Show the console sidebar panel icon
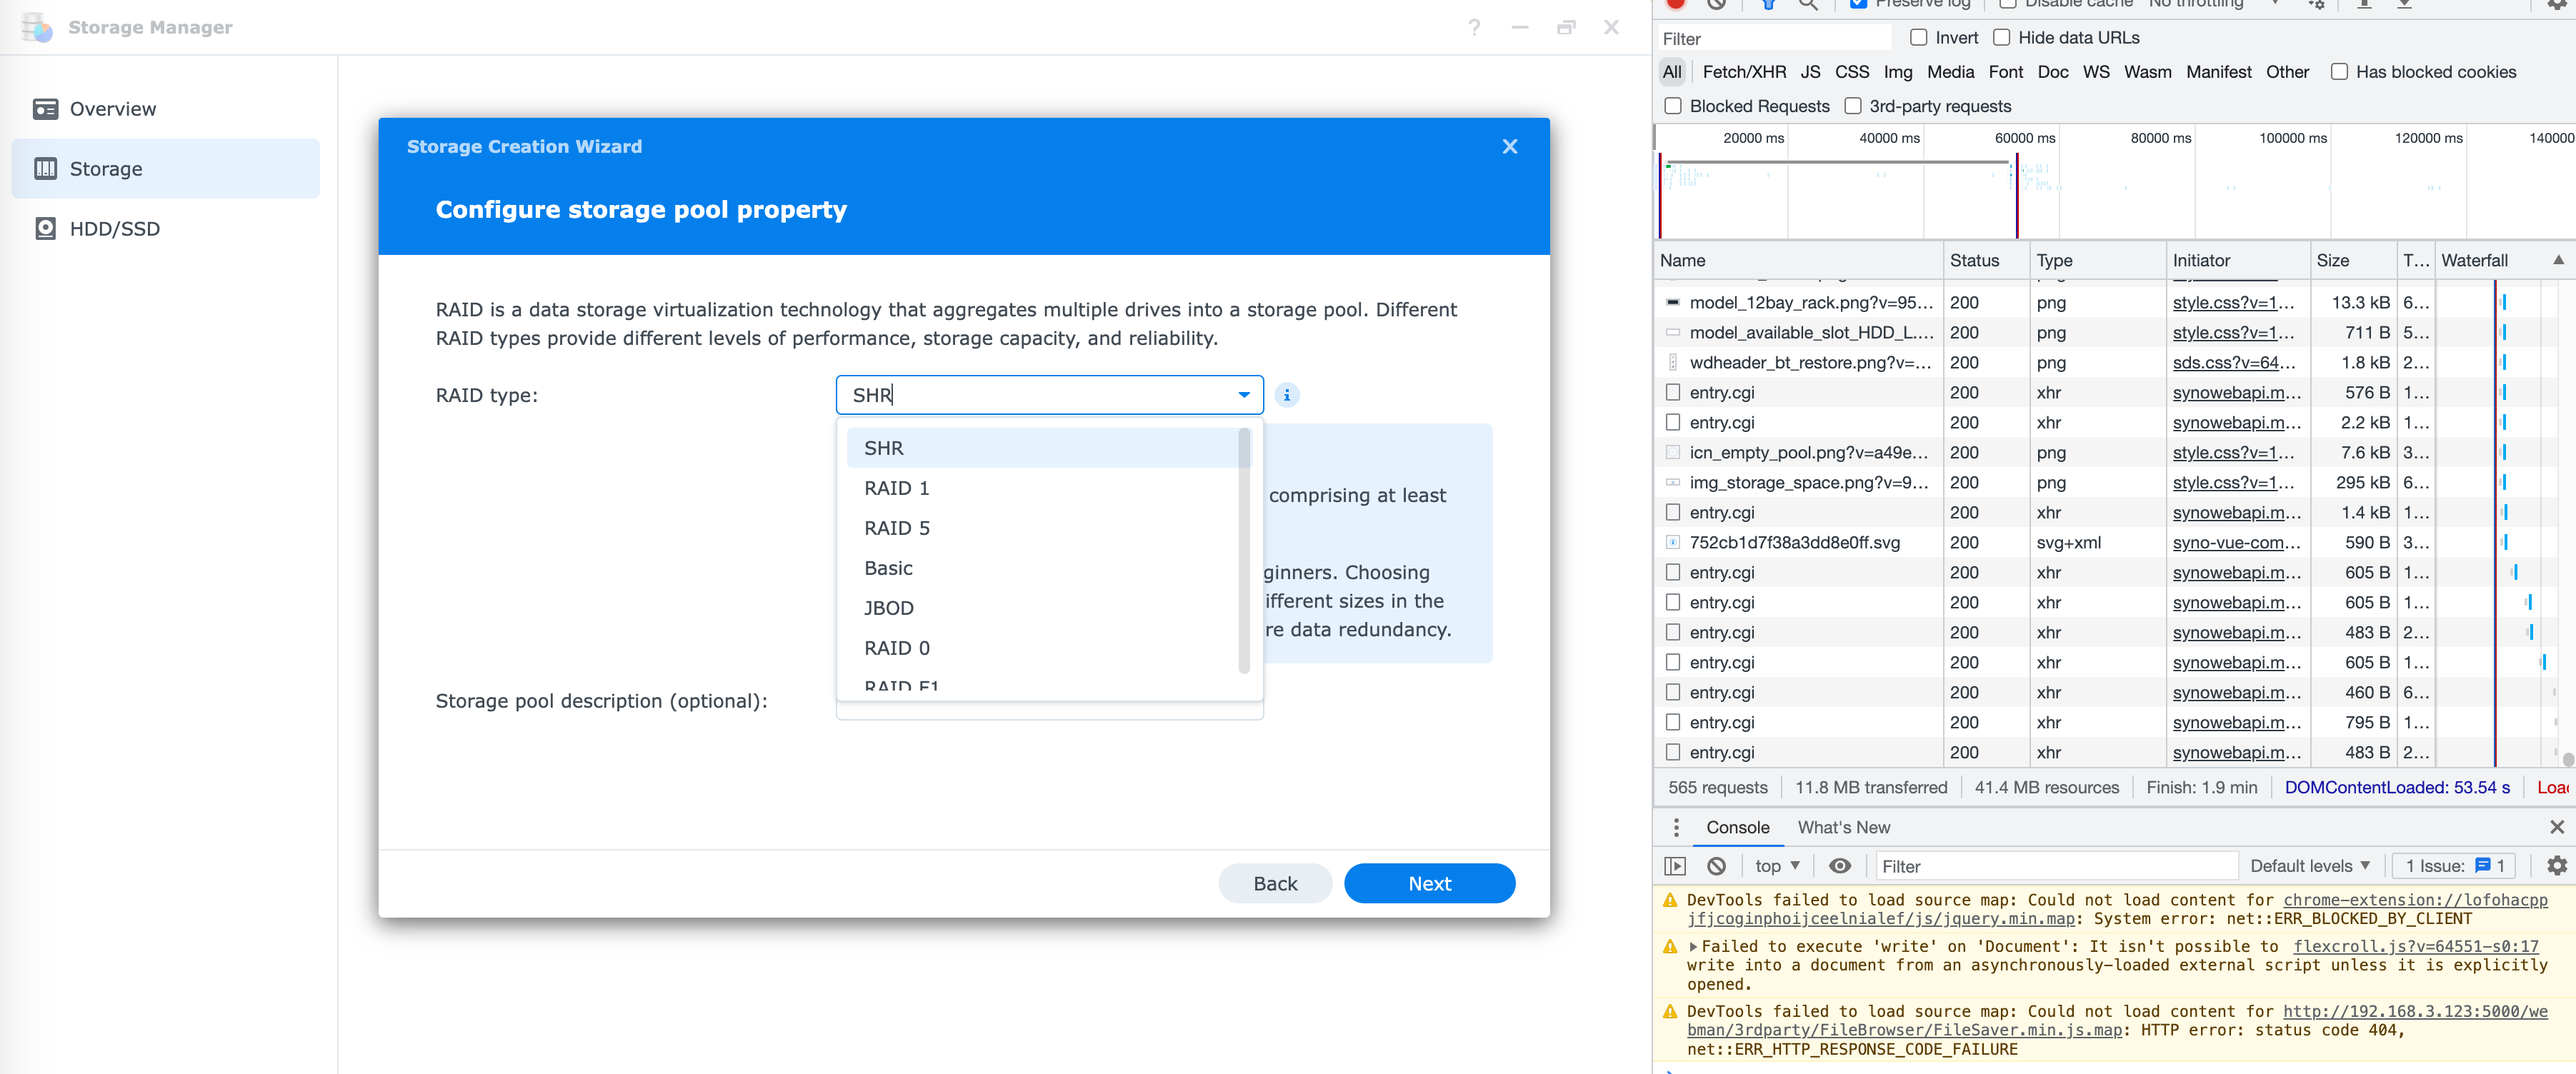This screenshot has width=2576, height=1074. click(1675, 866)
